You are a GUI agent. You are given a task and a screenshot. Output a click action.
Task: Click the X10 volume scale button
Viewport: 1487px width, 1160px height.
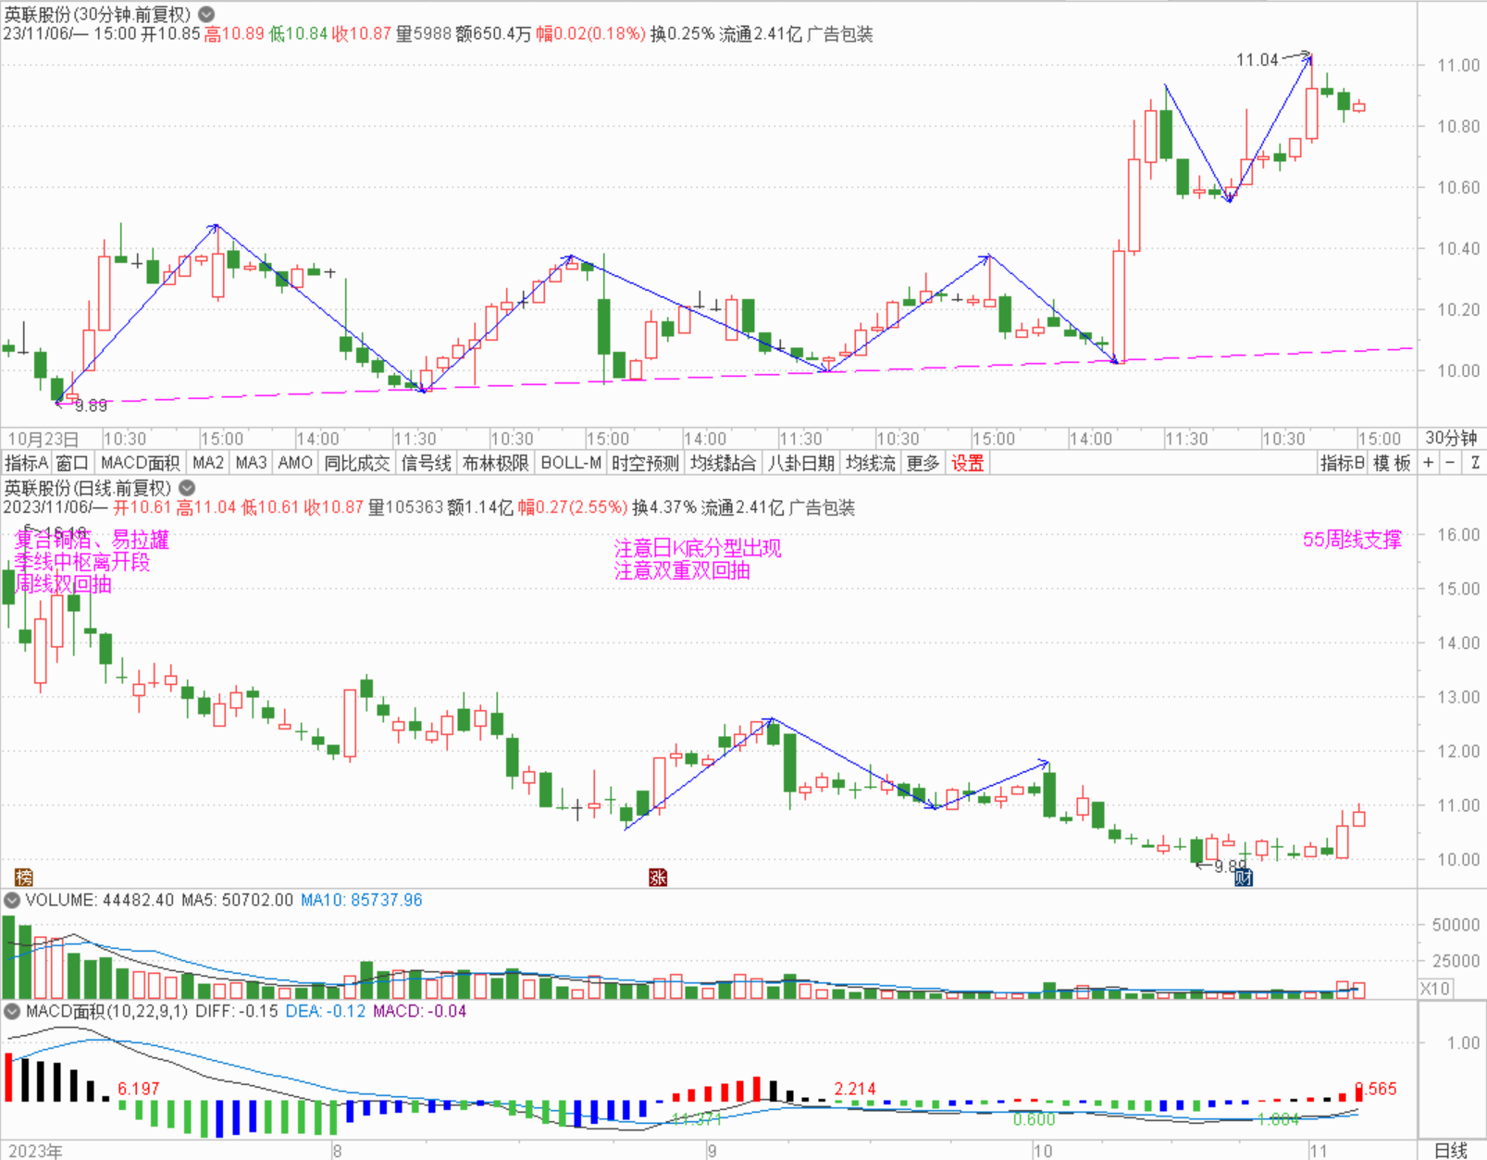point(1435,989)
